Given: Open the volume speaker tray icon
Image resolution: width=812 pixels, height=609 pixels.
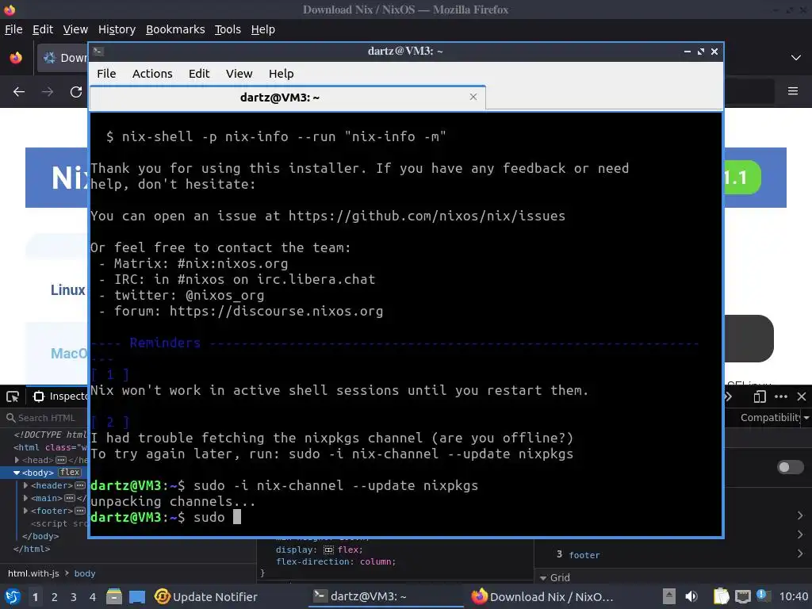Looking at the screenshot, I should point(691,596).
